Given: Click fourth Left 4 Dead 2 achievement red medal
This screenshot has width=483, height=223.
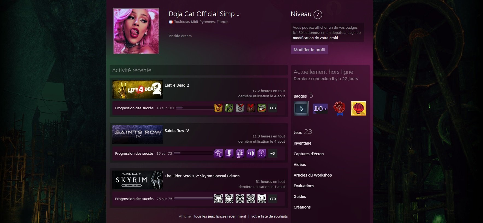Looking at the screenshot, I should coord(251,108).
